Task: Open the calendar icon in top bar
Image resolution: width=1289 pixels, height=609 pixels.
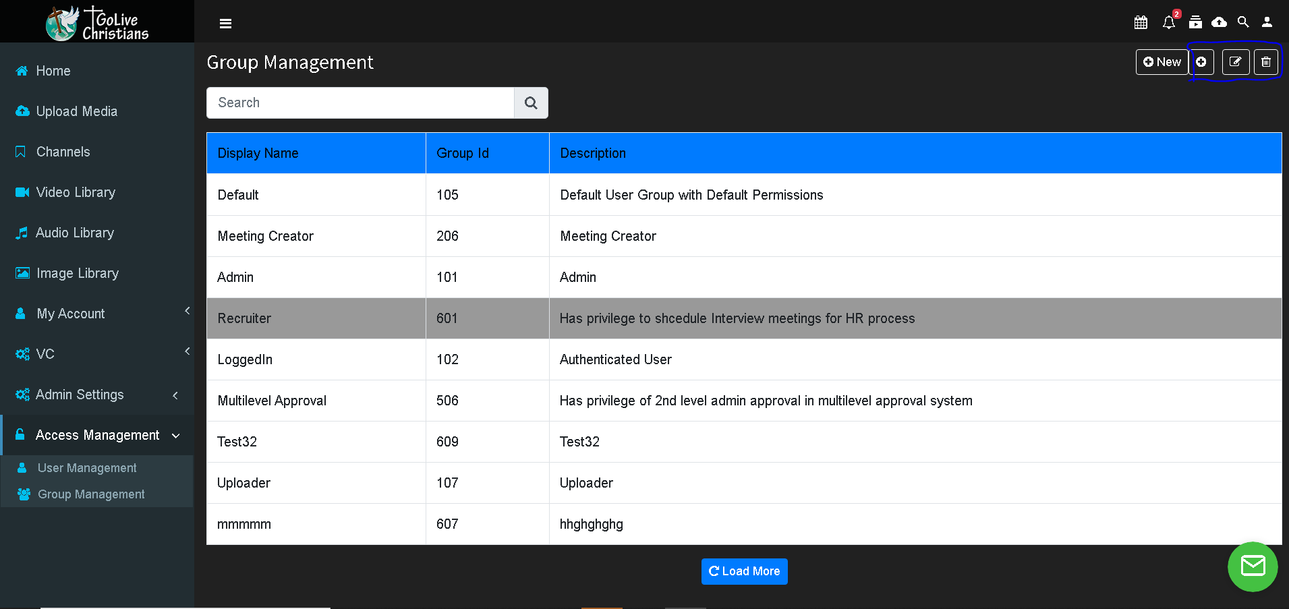Action: pos(1141,22)
